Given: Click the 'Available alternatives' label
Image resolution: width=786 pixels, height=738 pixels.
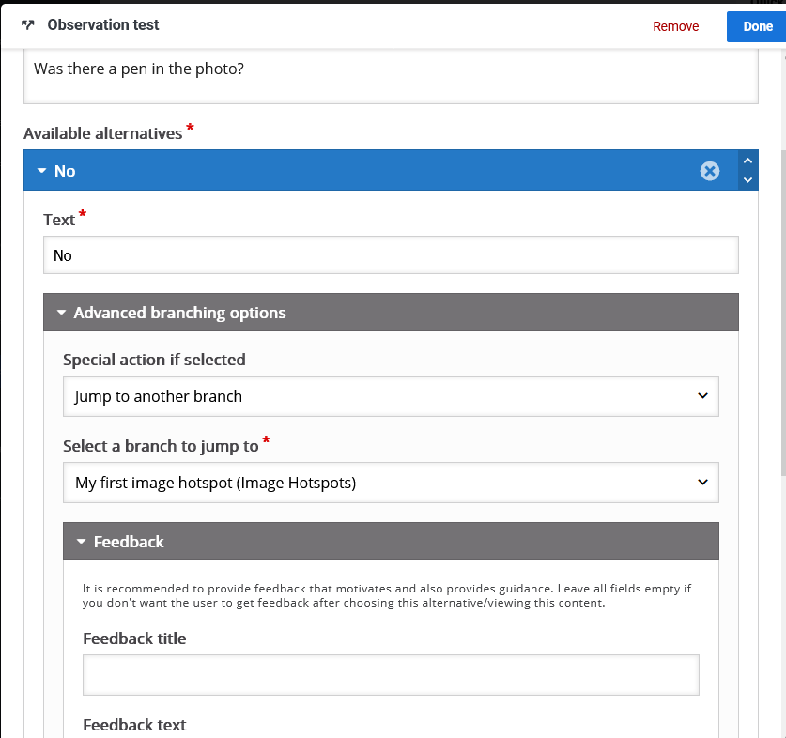Looking at the screenshot, I should coord(103,133).
